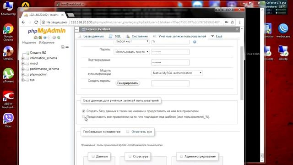Focus the Пароль password input field
This screenshot has height=165, width=293.
(x=170, y=52)
